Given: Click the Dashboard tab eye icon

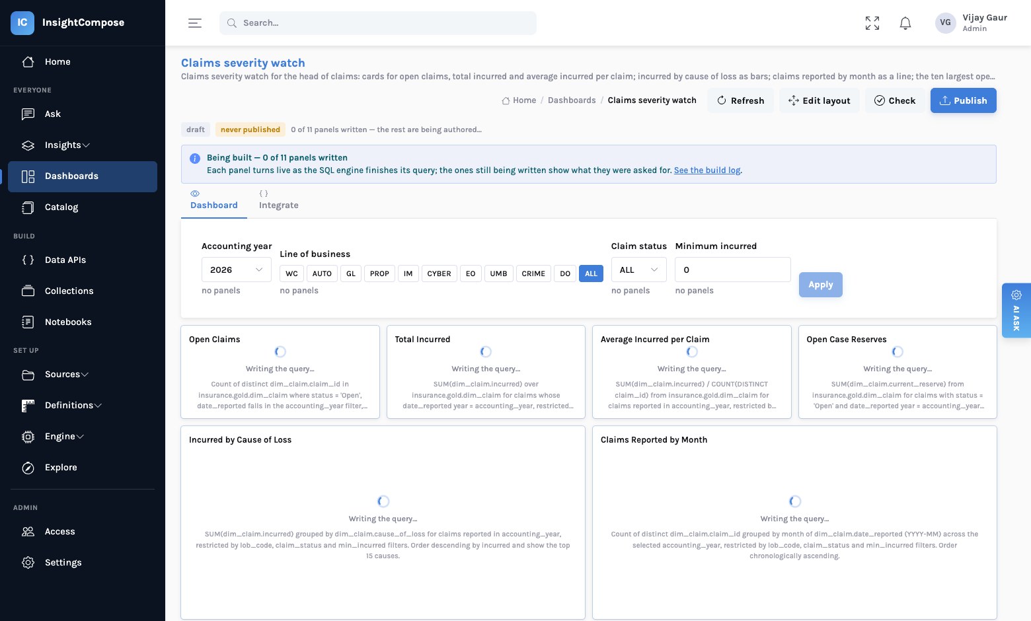Looking at the screenshot, I should click(x=195, y=194).
